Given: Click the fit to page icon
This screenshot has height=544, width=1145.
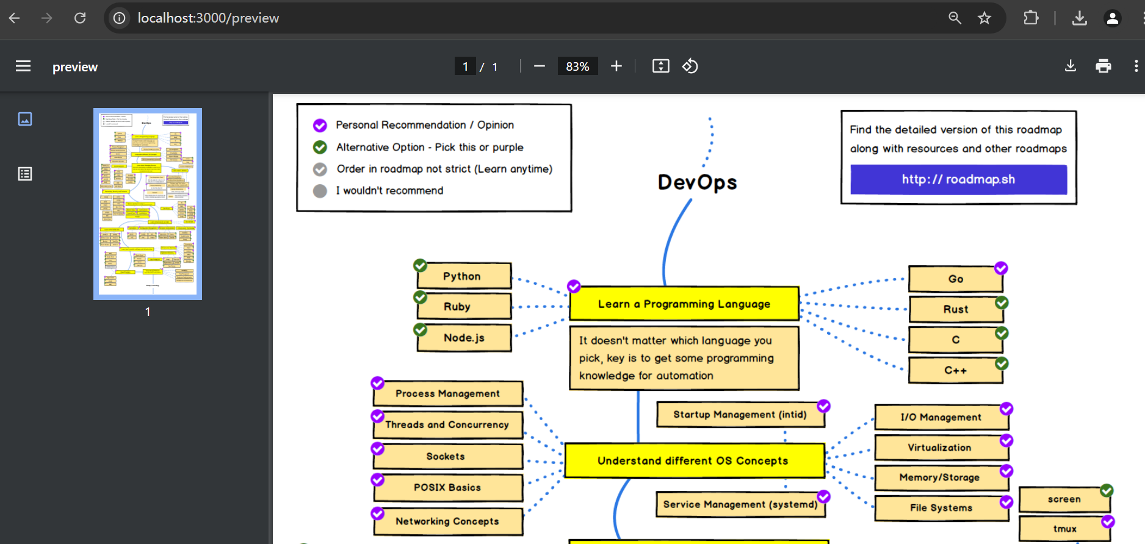Looking at the screenshot, I should tap(660, 66).
